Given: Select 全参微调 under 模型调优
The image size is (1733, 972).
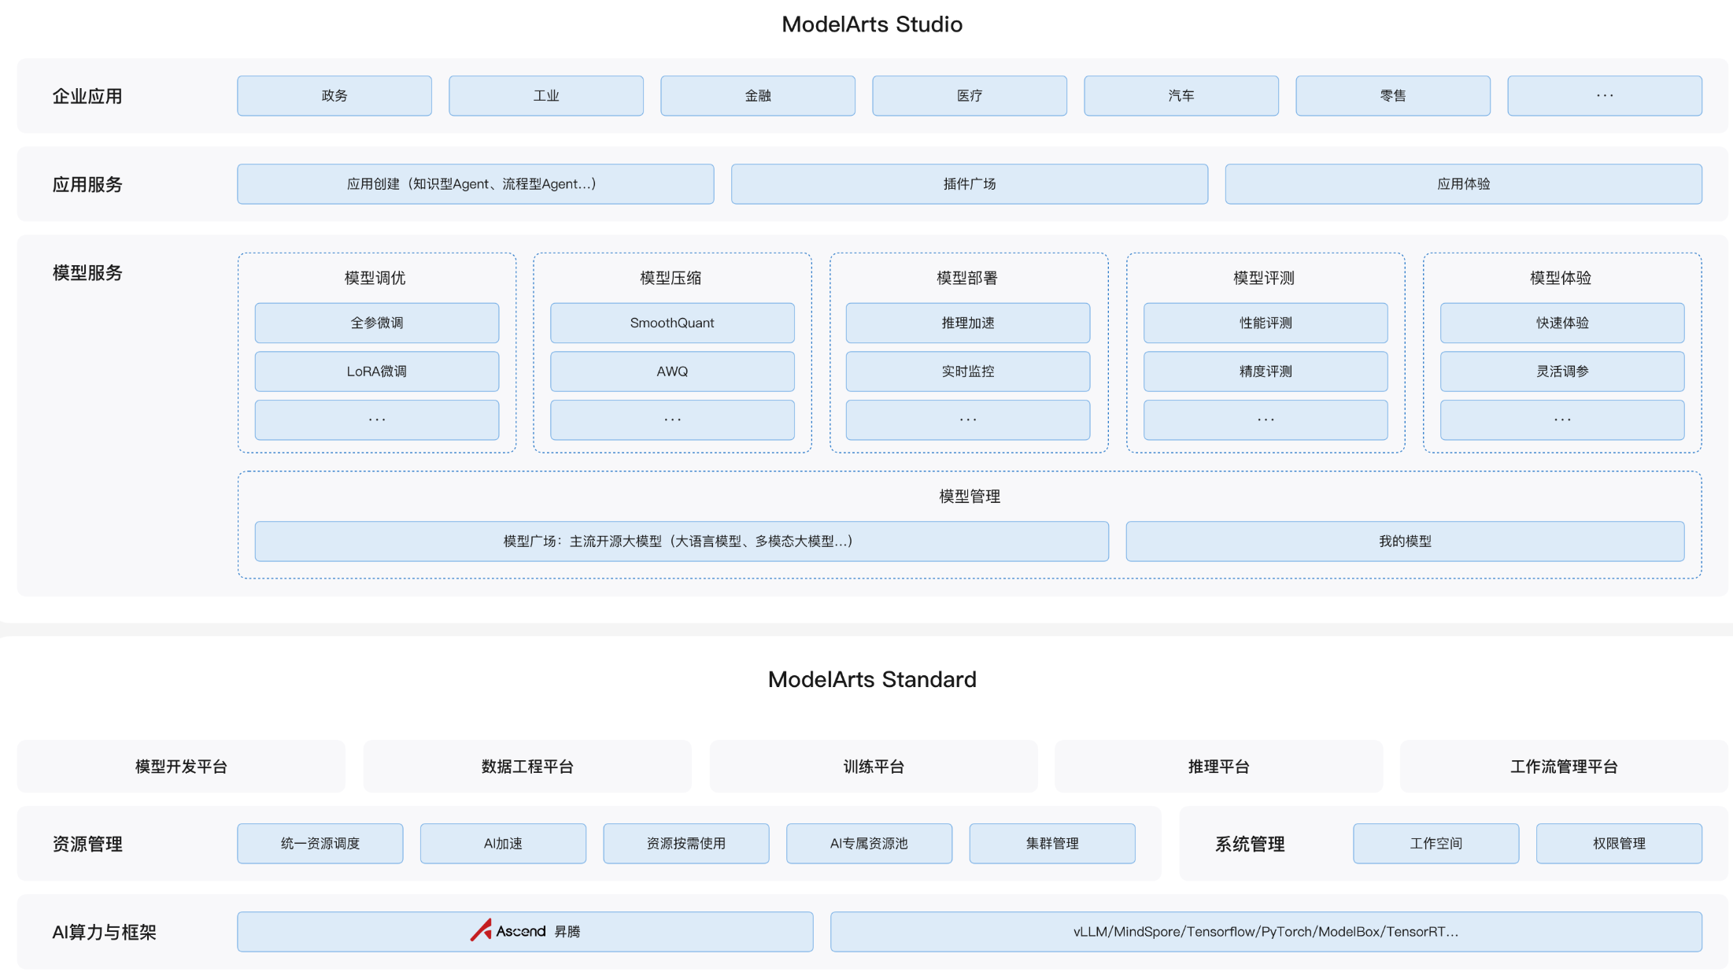Looking at the screenshot, I should click(377, 323).
